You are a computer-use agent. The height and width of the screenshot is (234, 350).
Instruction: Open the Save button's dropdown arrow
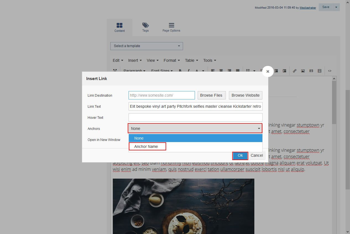336,7
